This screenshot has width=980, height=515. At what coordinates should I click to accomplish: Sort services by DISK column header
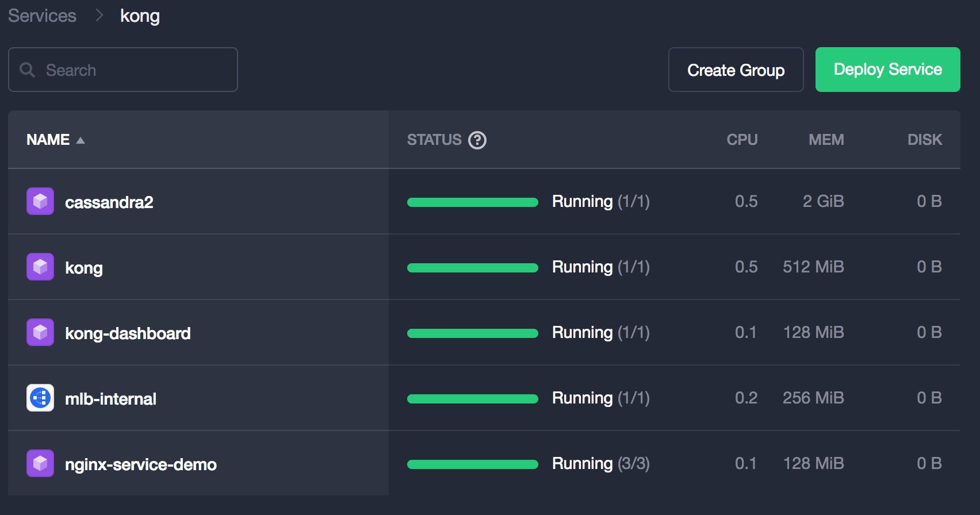coord(924,140)
